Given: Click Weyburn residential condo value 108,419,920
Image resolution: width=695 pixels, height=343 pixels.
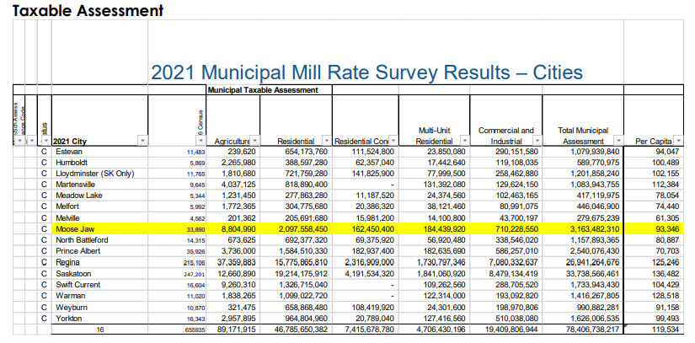Looking at the screenshot, I should (373, 307).
